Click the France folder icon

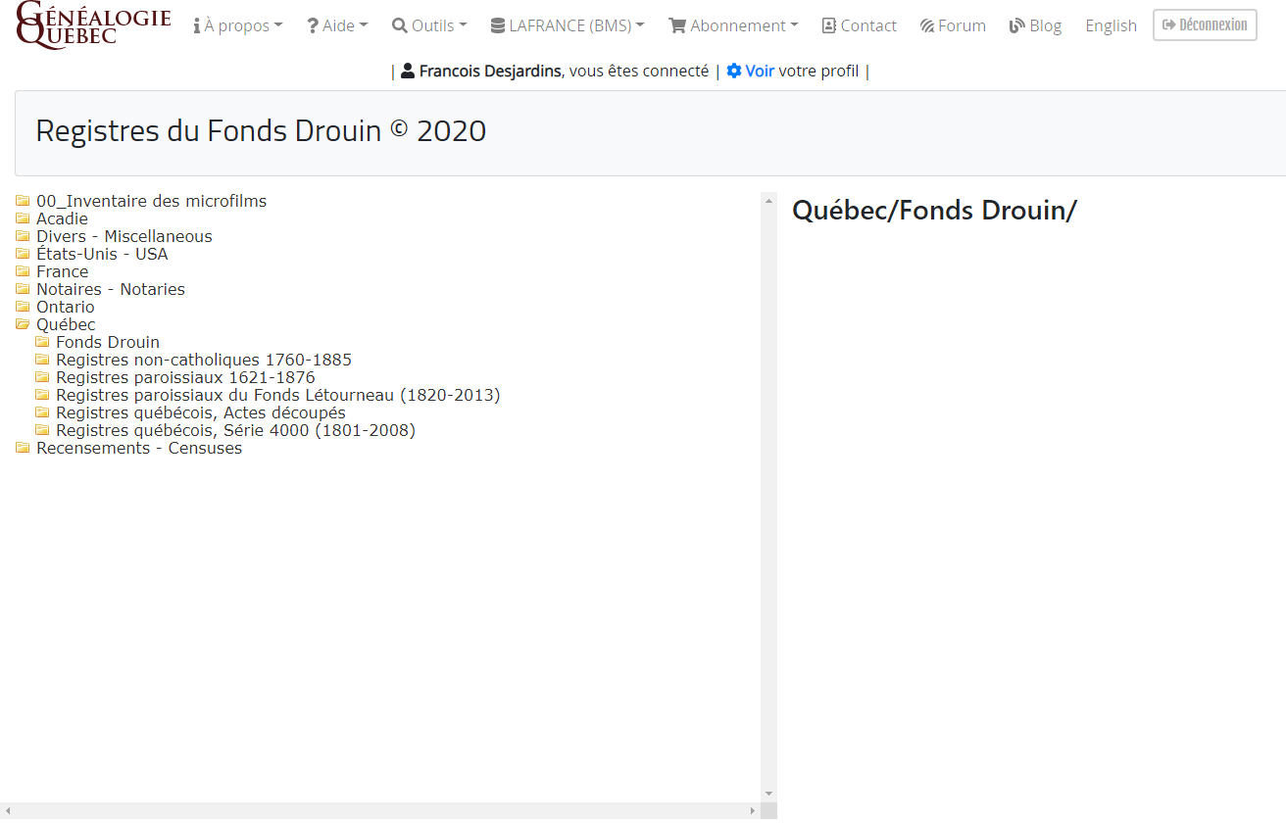click(23, 271)
